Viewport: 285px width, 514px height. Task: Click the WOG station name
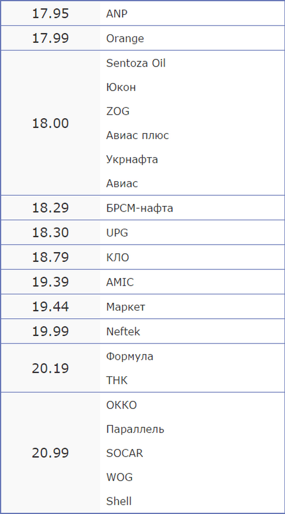coord(119,477)
